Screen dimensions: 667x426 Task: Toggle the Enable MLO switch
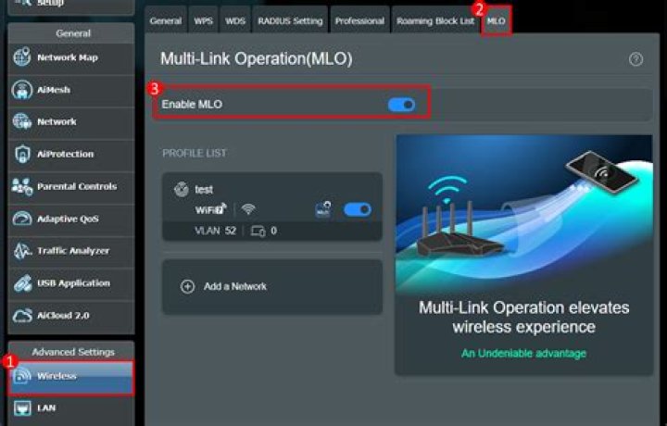pos(401,105)
